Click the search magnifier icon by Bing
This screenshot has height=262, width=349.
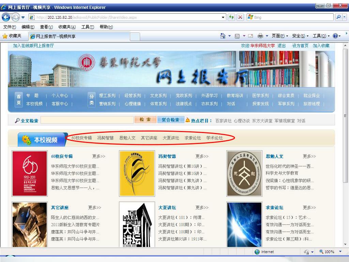tap(338, 17)
